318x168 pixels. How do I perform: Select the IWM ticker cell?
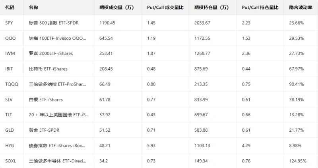[x=10, y=53]
